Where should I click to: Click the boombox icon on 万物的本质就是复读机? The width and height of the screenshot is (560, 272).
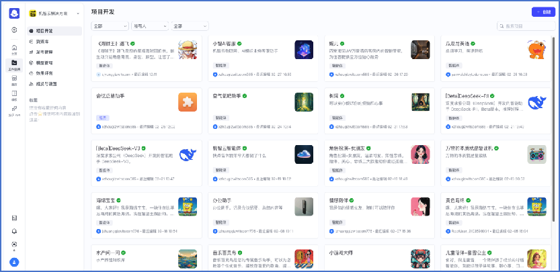(536, 154)
